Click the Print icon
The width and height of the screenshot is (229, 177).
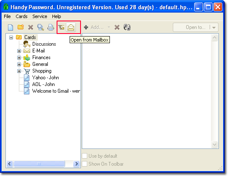point(50,27)
